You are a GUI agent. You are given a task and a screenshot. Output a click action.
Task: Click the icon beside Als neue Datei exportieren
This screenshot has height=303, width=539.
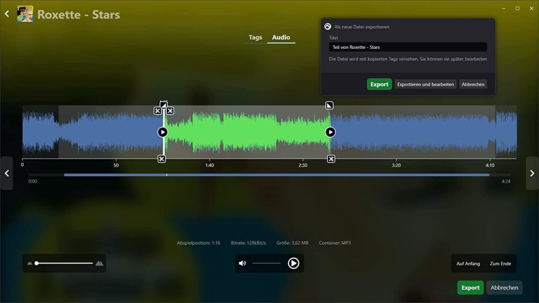click(327, 26)
